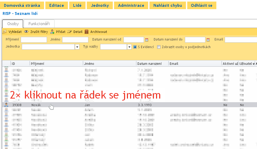Select the Novák Jan row
Screen dimensions: 257x149
105,105
